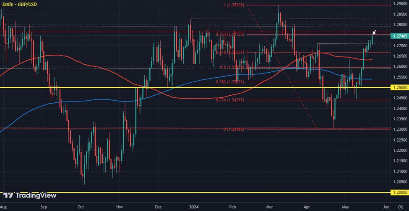Open chart settings gear icon

pyautogui.click(x=401, y=206)
